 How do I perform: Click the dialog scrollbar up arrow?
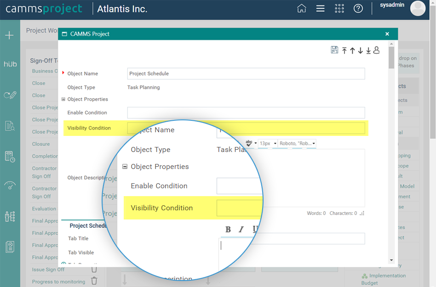pyautogui.click(x=391, y=44)
